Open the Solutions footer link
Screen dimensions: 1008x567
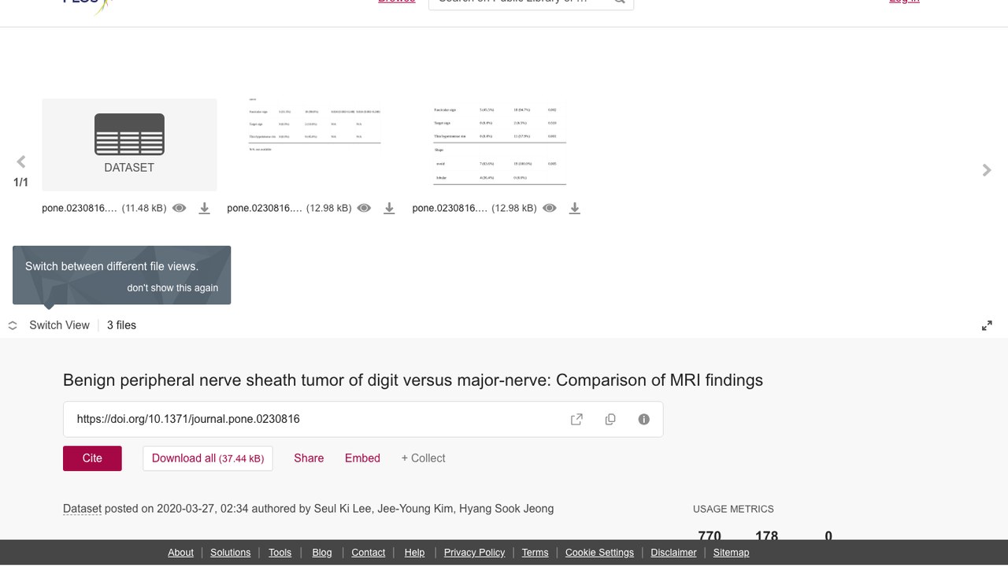pos(230,553)
